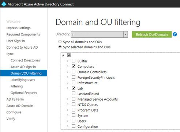This screenshot has height=132, width=180.
Task: Click the Azure AD Connect logo icon
Action: (x=4, y=4)
